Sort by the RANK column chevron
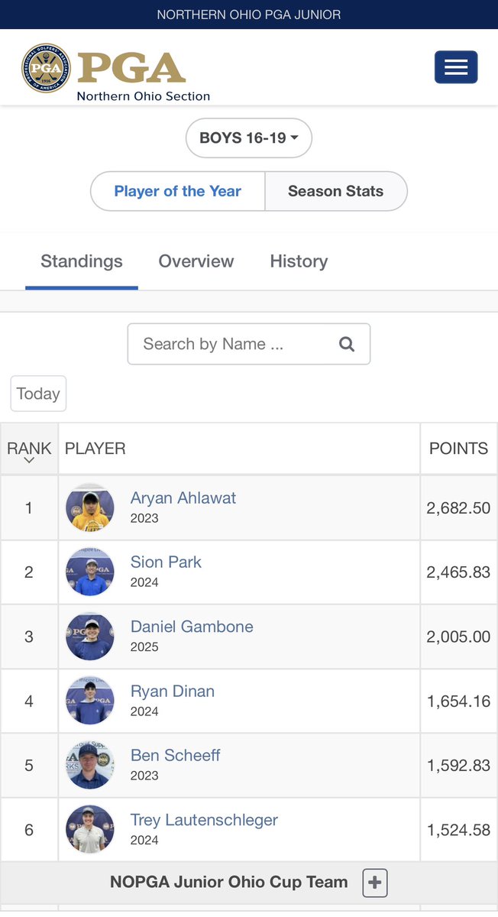Viewport: 498px width, 917px height. coord(29,460)
